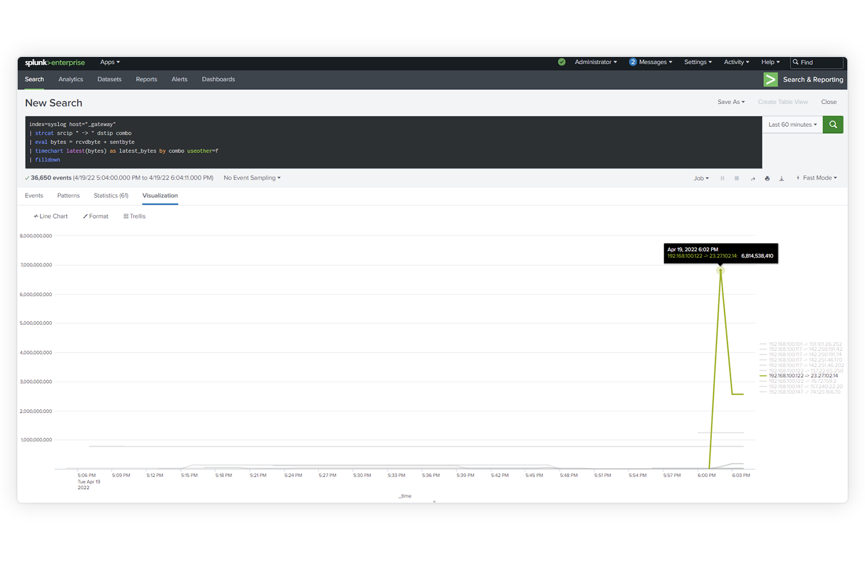Stop the search job
The image size is (865, 569).
(x=736, y=178)
